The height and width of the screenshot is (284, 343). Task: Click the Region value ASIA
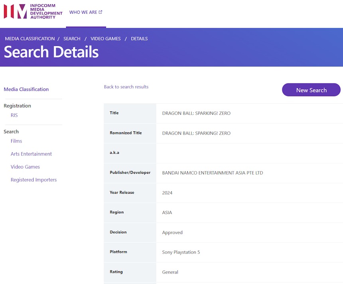click(167, 213)
